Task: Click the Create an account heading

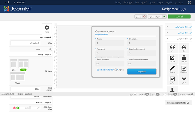Action: pyautogui.click(x=105, y=31)
